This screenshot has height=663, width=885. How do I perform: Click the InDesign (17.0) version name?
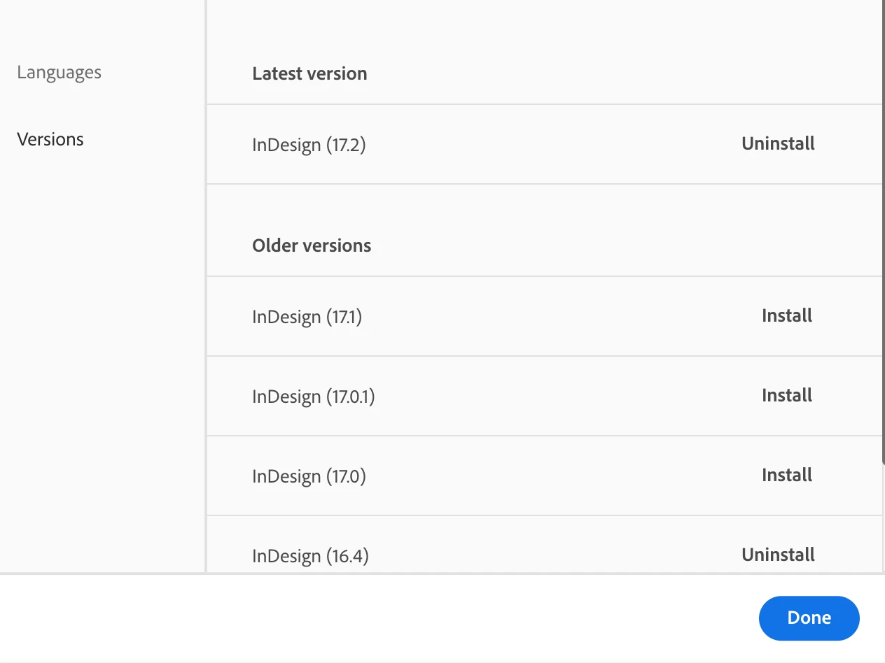pyautogui.click(x=309, y=476)
